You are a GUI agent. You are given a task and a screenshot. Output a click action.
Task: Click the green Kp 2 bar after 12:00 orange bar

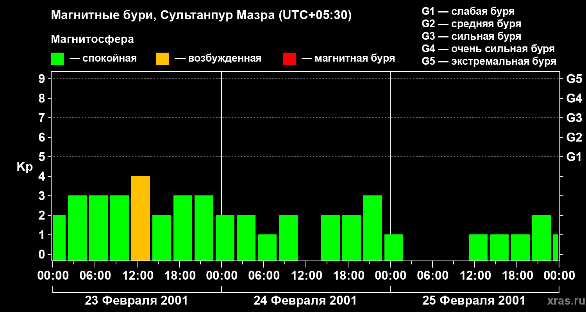point(162,238)
